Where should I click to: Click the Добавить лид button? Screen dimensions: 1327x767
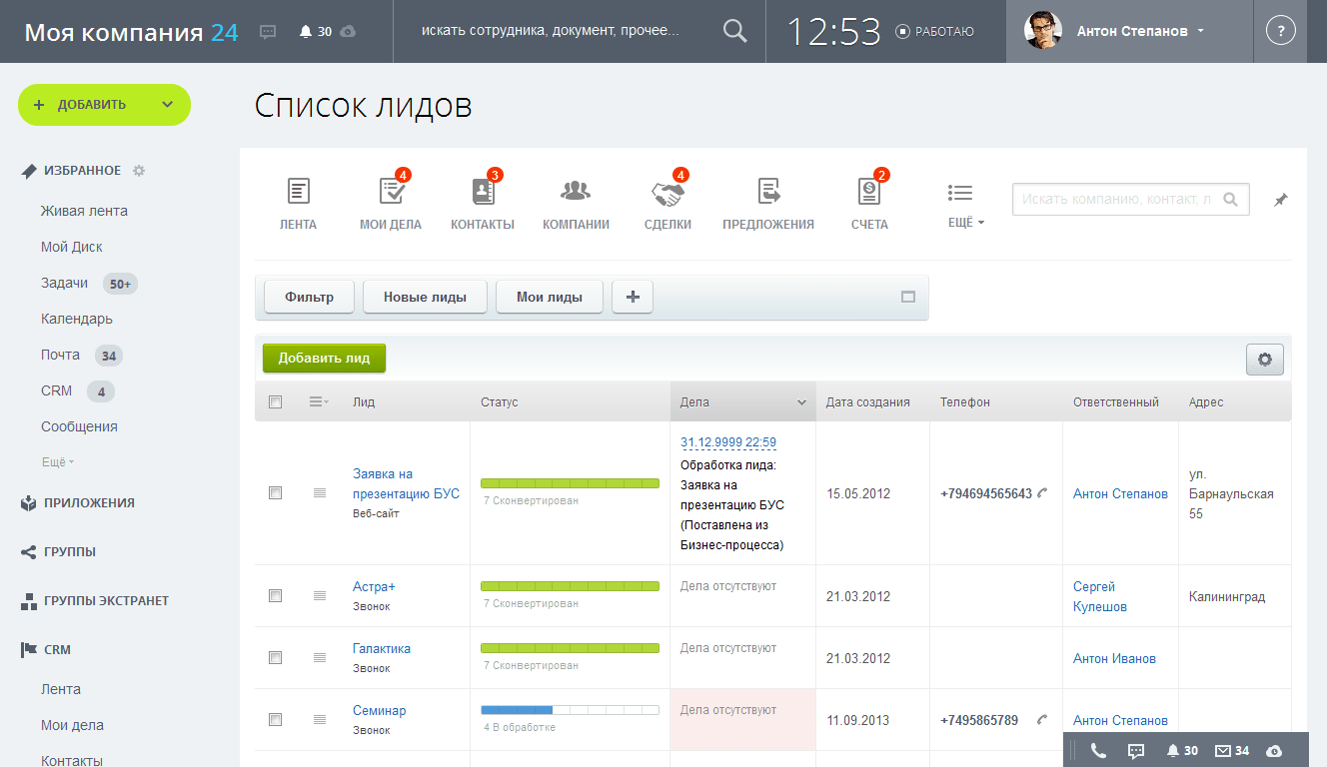click(324, 358)
